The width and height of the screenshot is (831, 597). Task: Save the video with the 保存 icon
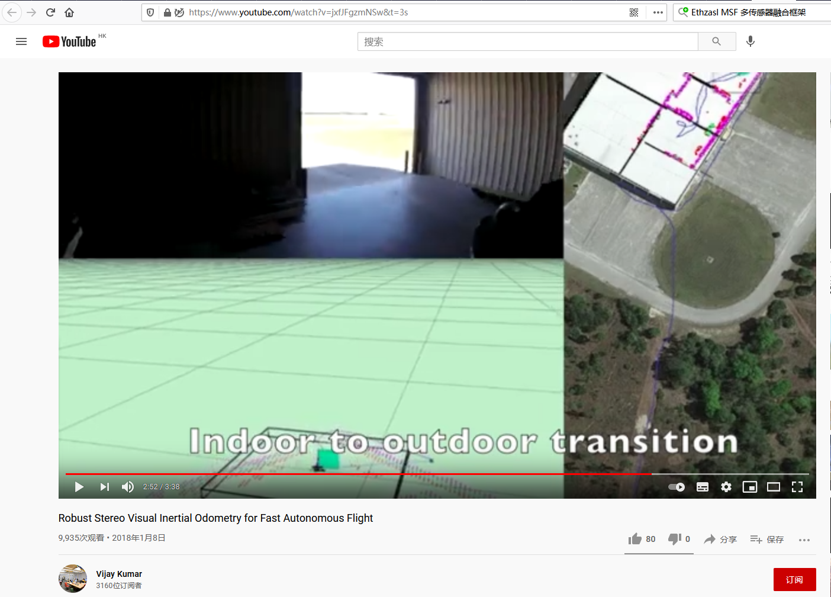pyautogui.click(x=766, y=539)
